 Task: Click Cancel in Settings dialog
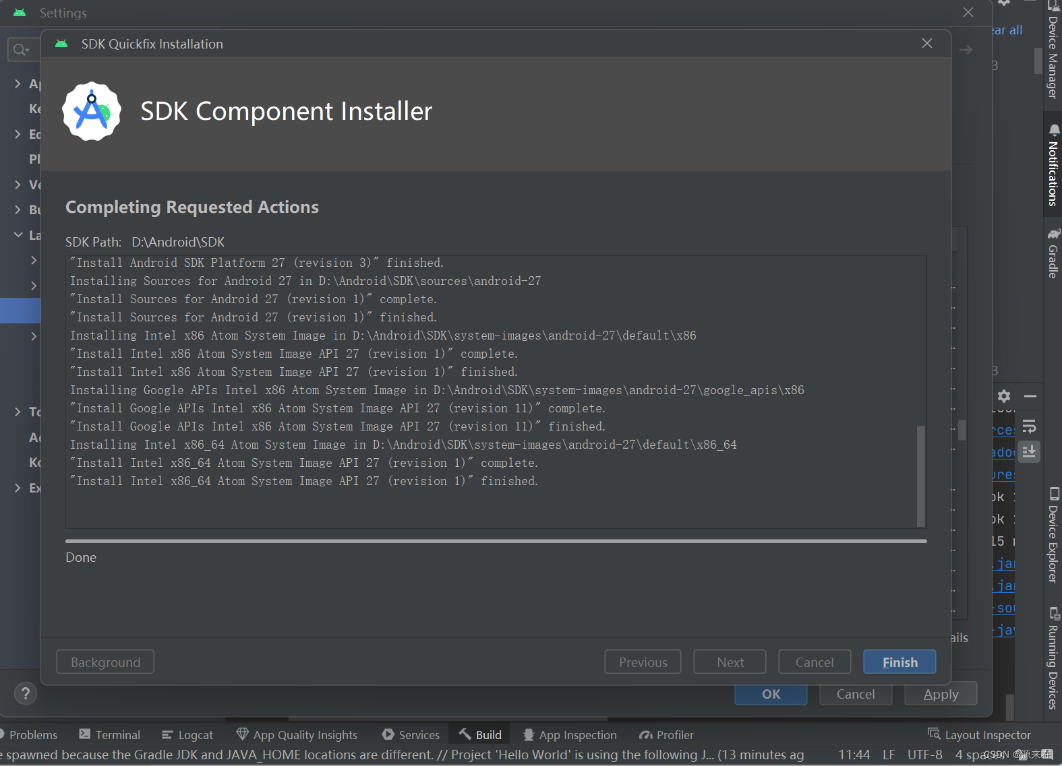(x=856, y=695)
